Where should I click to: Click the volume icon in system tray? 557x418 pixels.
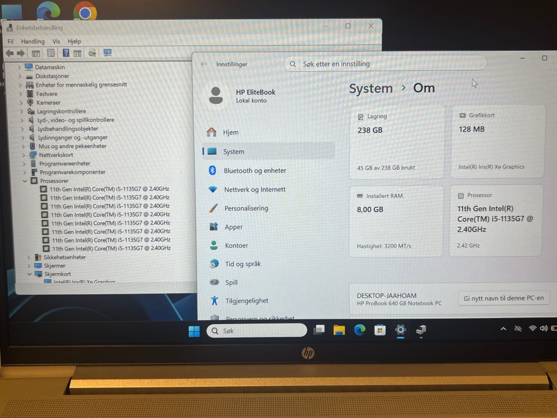pos(544,329)
